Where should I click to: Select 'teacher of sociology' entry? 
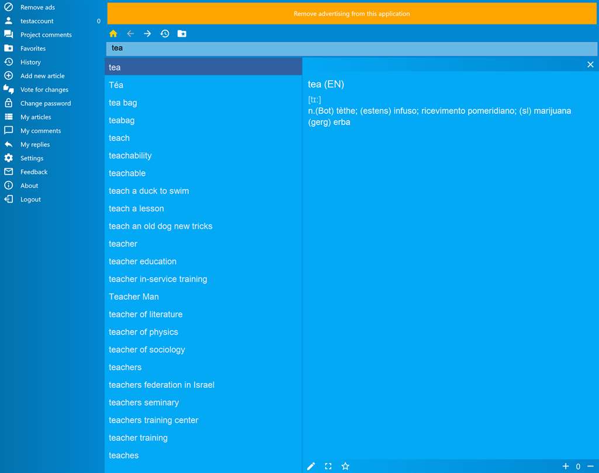[x=203, y=349]
